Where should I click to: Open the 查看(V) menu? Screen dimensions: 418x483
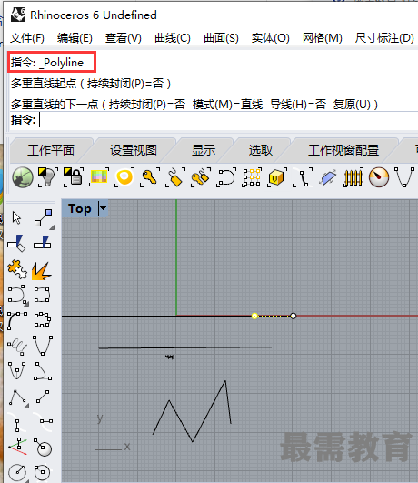click(123, 38)
